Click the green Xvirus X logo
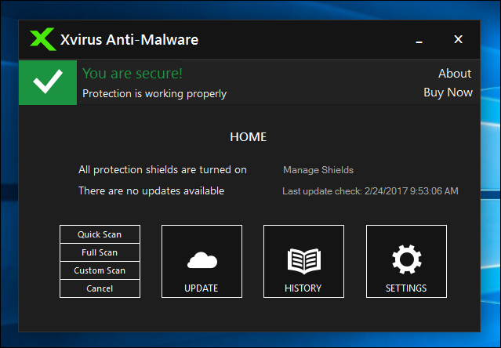 coord(42,39)
